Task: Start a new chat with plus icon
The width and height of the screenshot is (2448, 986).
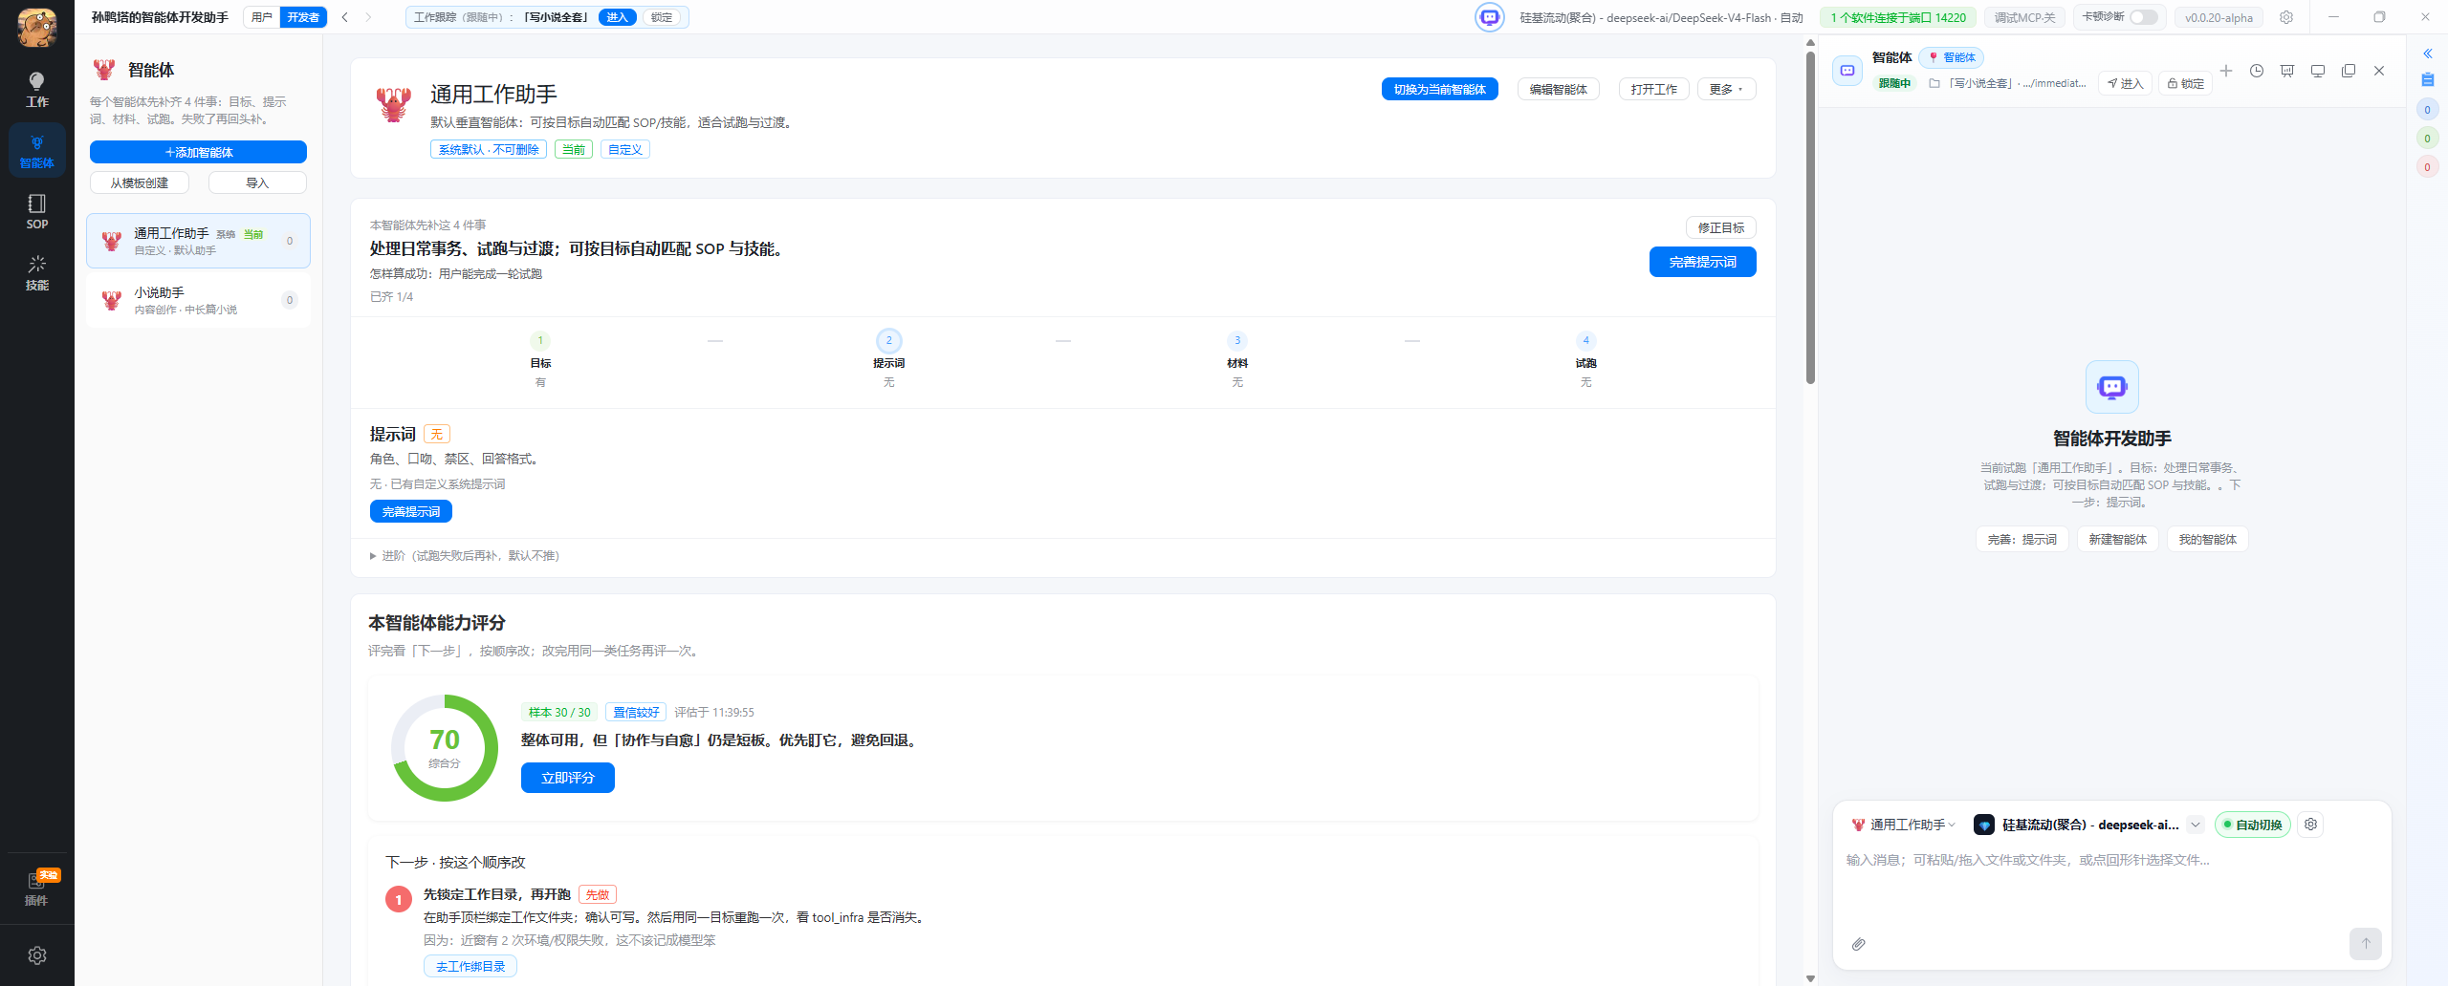Action: pos(2226,71)
